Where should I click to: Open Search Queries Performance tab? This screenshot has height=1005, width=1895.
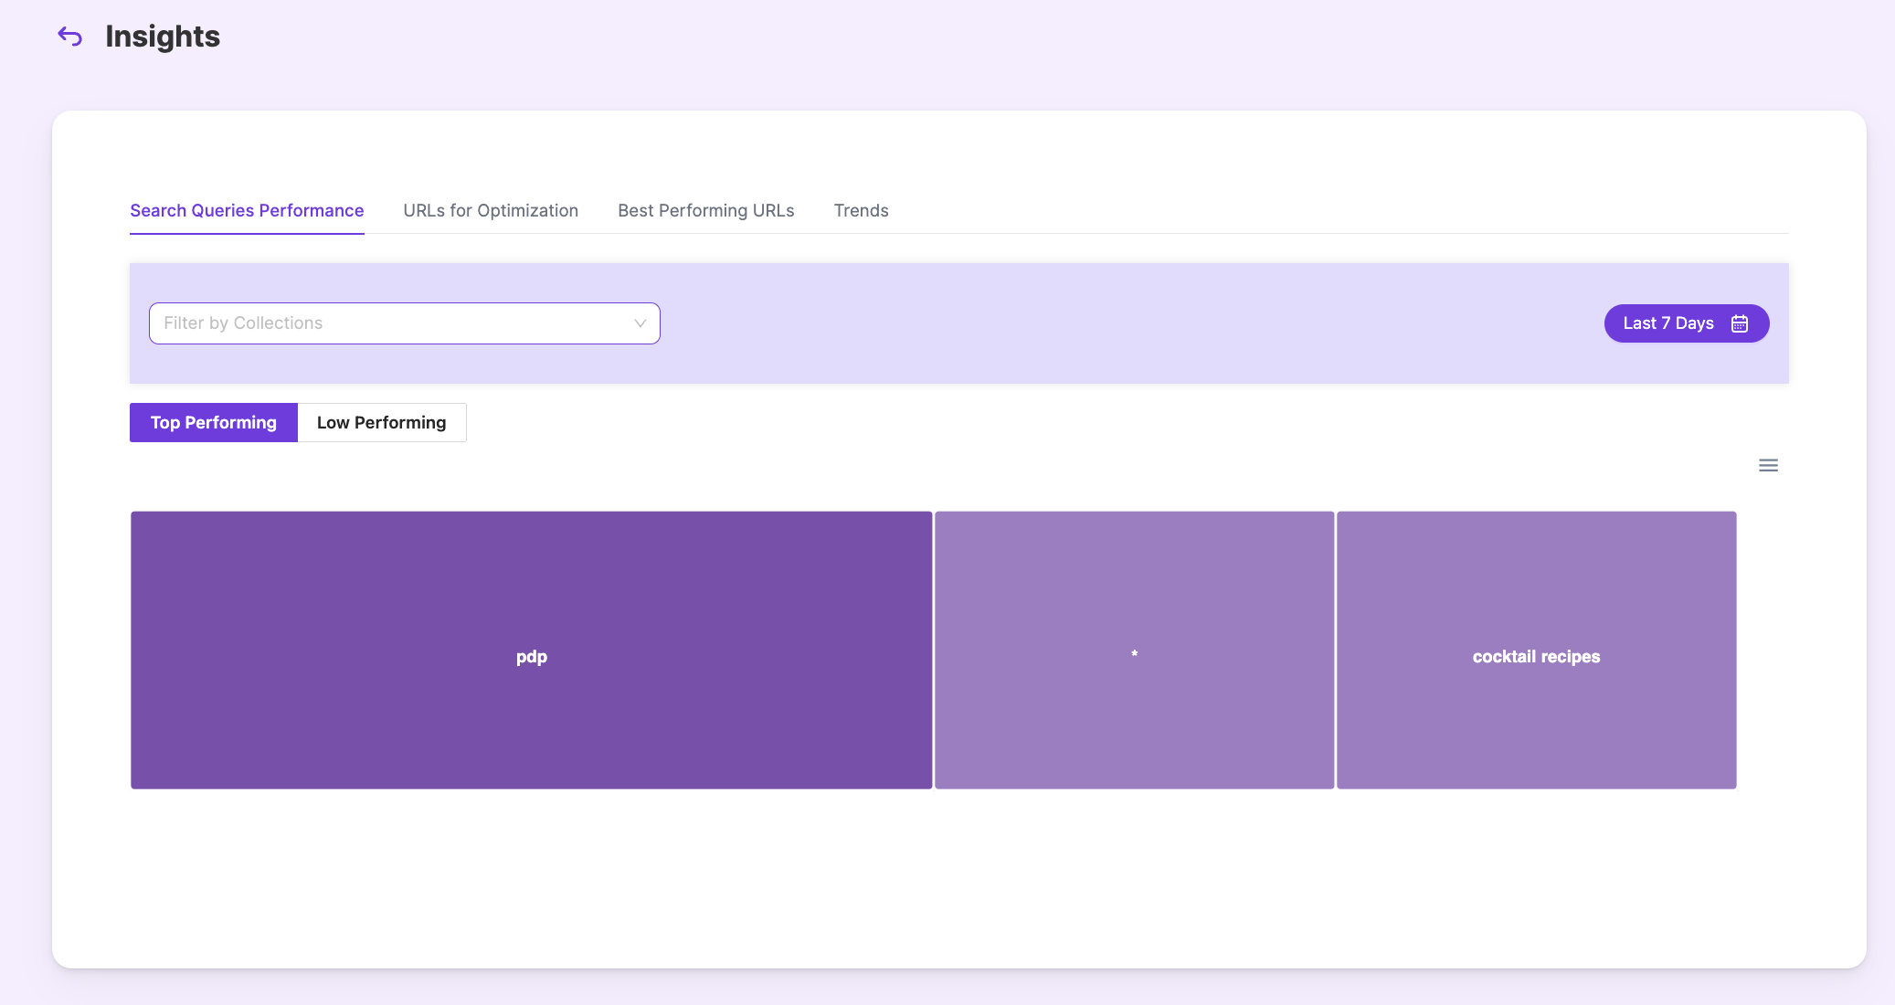pos(247,211)
